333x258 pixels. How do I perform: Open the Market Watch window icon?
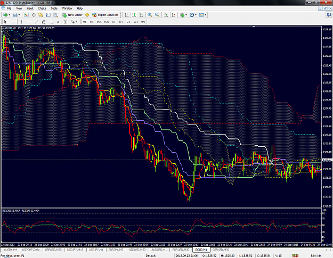tap(26, 15)
